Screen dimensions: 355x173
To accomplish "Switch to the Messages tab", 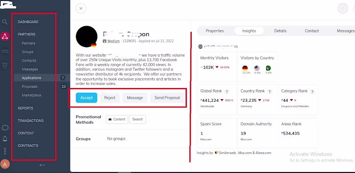I will (346, 31).
